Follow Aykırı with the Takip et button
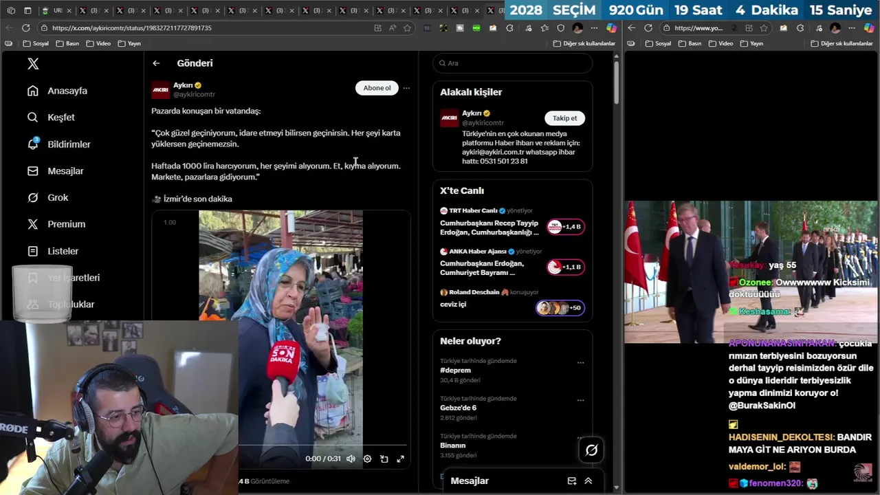The width and height of the screenshot is (880, 495). (x=564, y=118)
